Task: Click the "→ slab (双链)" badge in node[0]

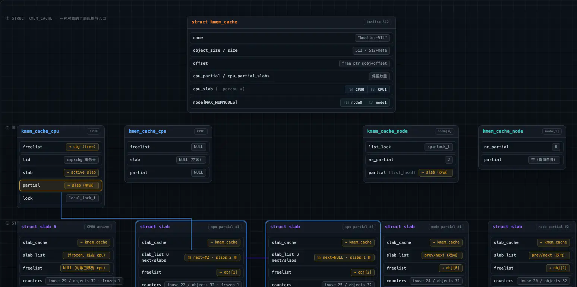Action: [436, 172]
